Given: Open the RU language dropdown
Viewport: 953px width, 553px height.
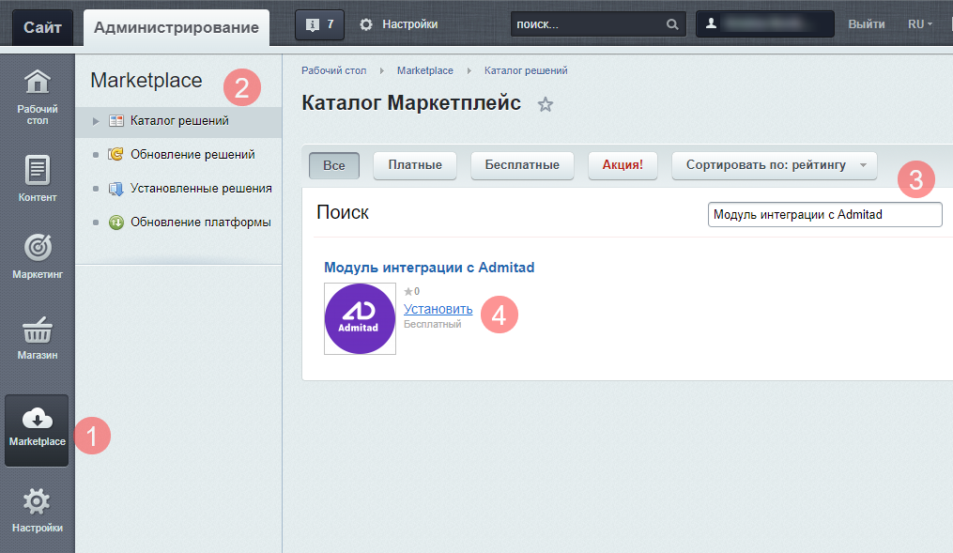Looking at the screenshot, I should pyautogui.click(x=919, y=25).
